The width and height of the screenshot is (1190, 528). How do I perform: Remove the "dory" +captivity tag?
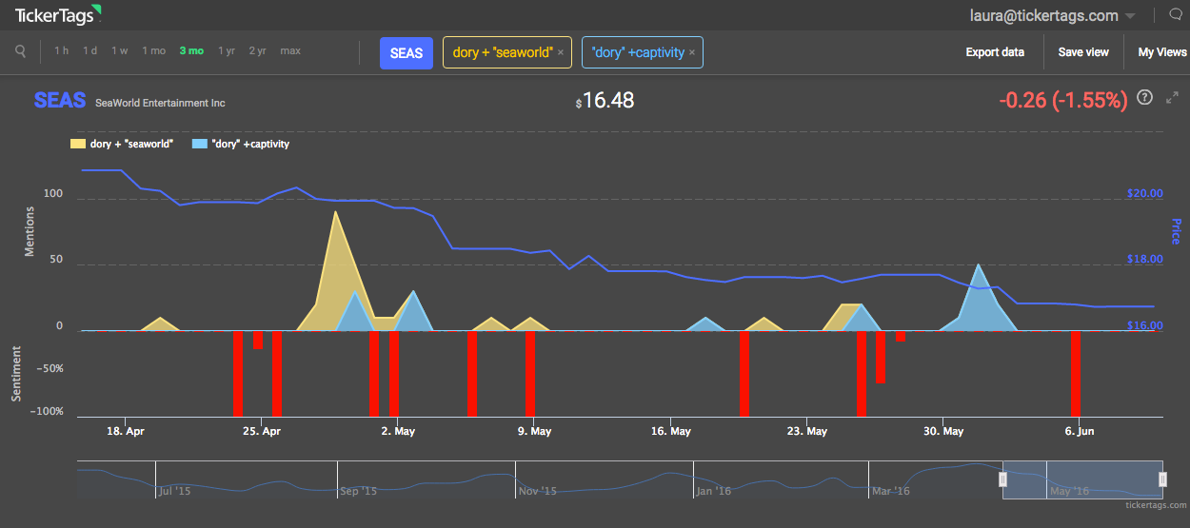pyautogui.click(x=692, y=53)
